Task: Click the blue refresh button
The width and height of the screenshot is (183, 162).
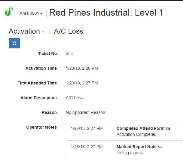Action: 14,43
